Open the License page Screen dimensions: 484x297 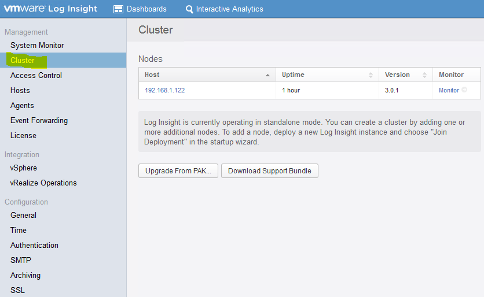[x=23, y=135]
